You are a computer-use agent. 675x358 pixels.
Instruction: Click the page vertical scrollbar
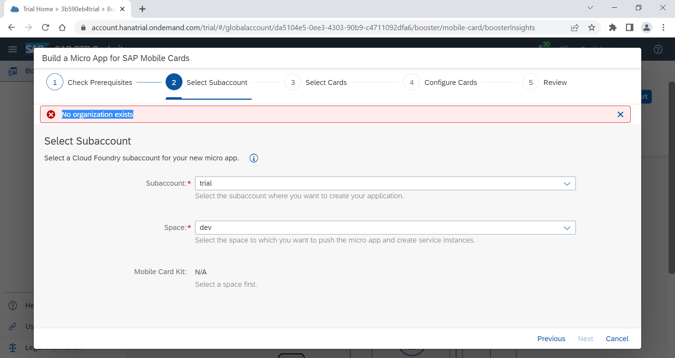[671, 177]
